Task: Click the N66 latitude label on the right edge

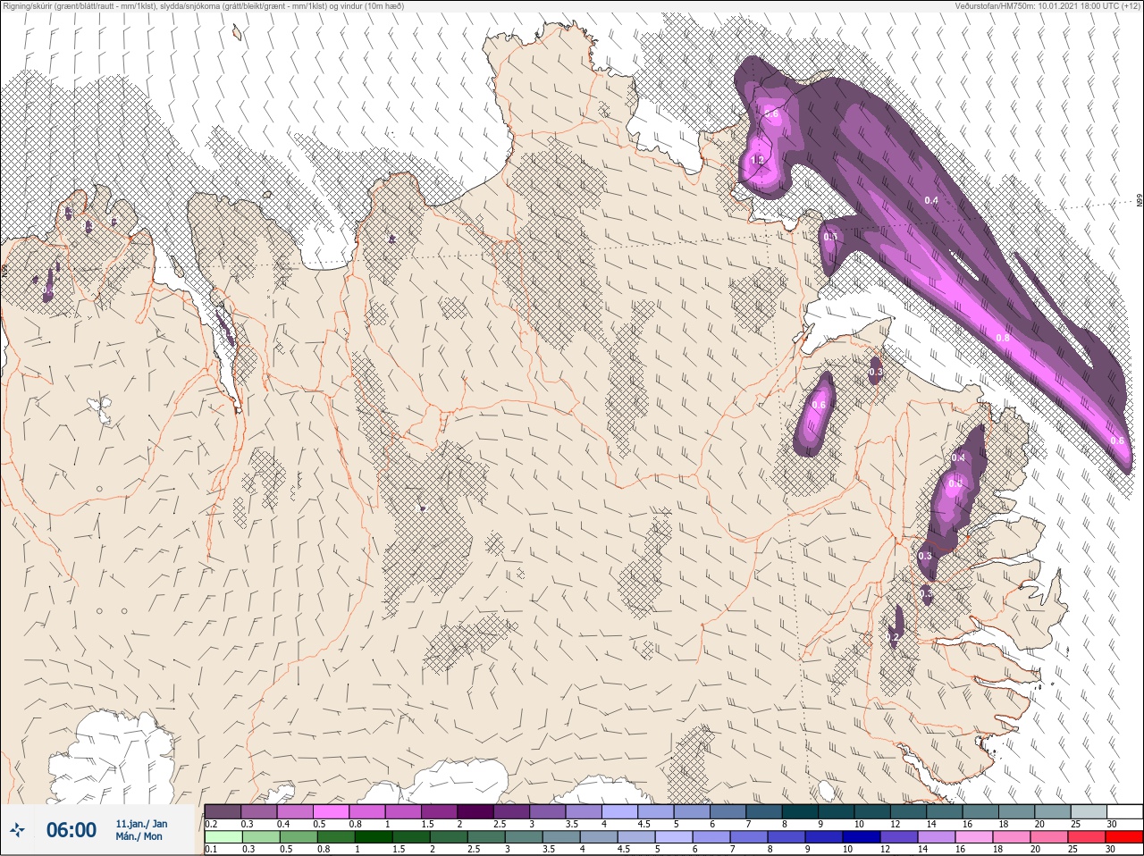Action: pyautogui.click(x=1140, y=202)
